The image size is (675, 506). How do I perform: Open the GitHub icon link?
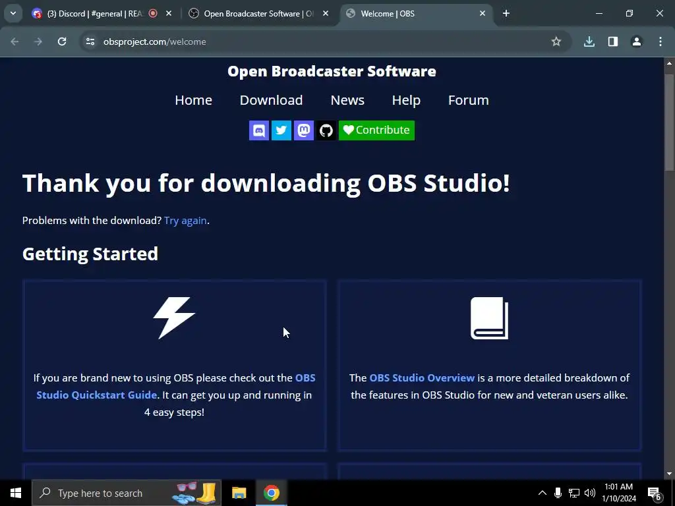(x=326, y=130)
